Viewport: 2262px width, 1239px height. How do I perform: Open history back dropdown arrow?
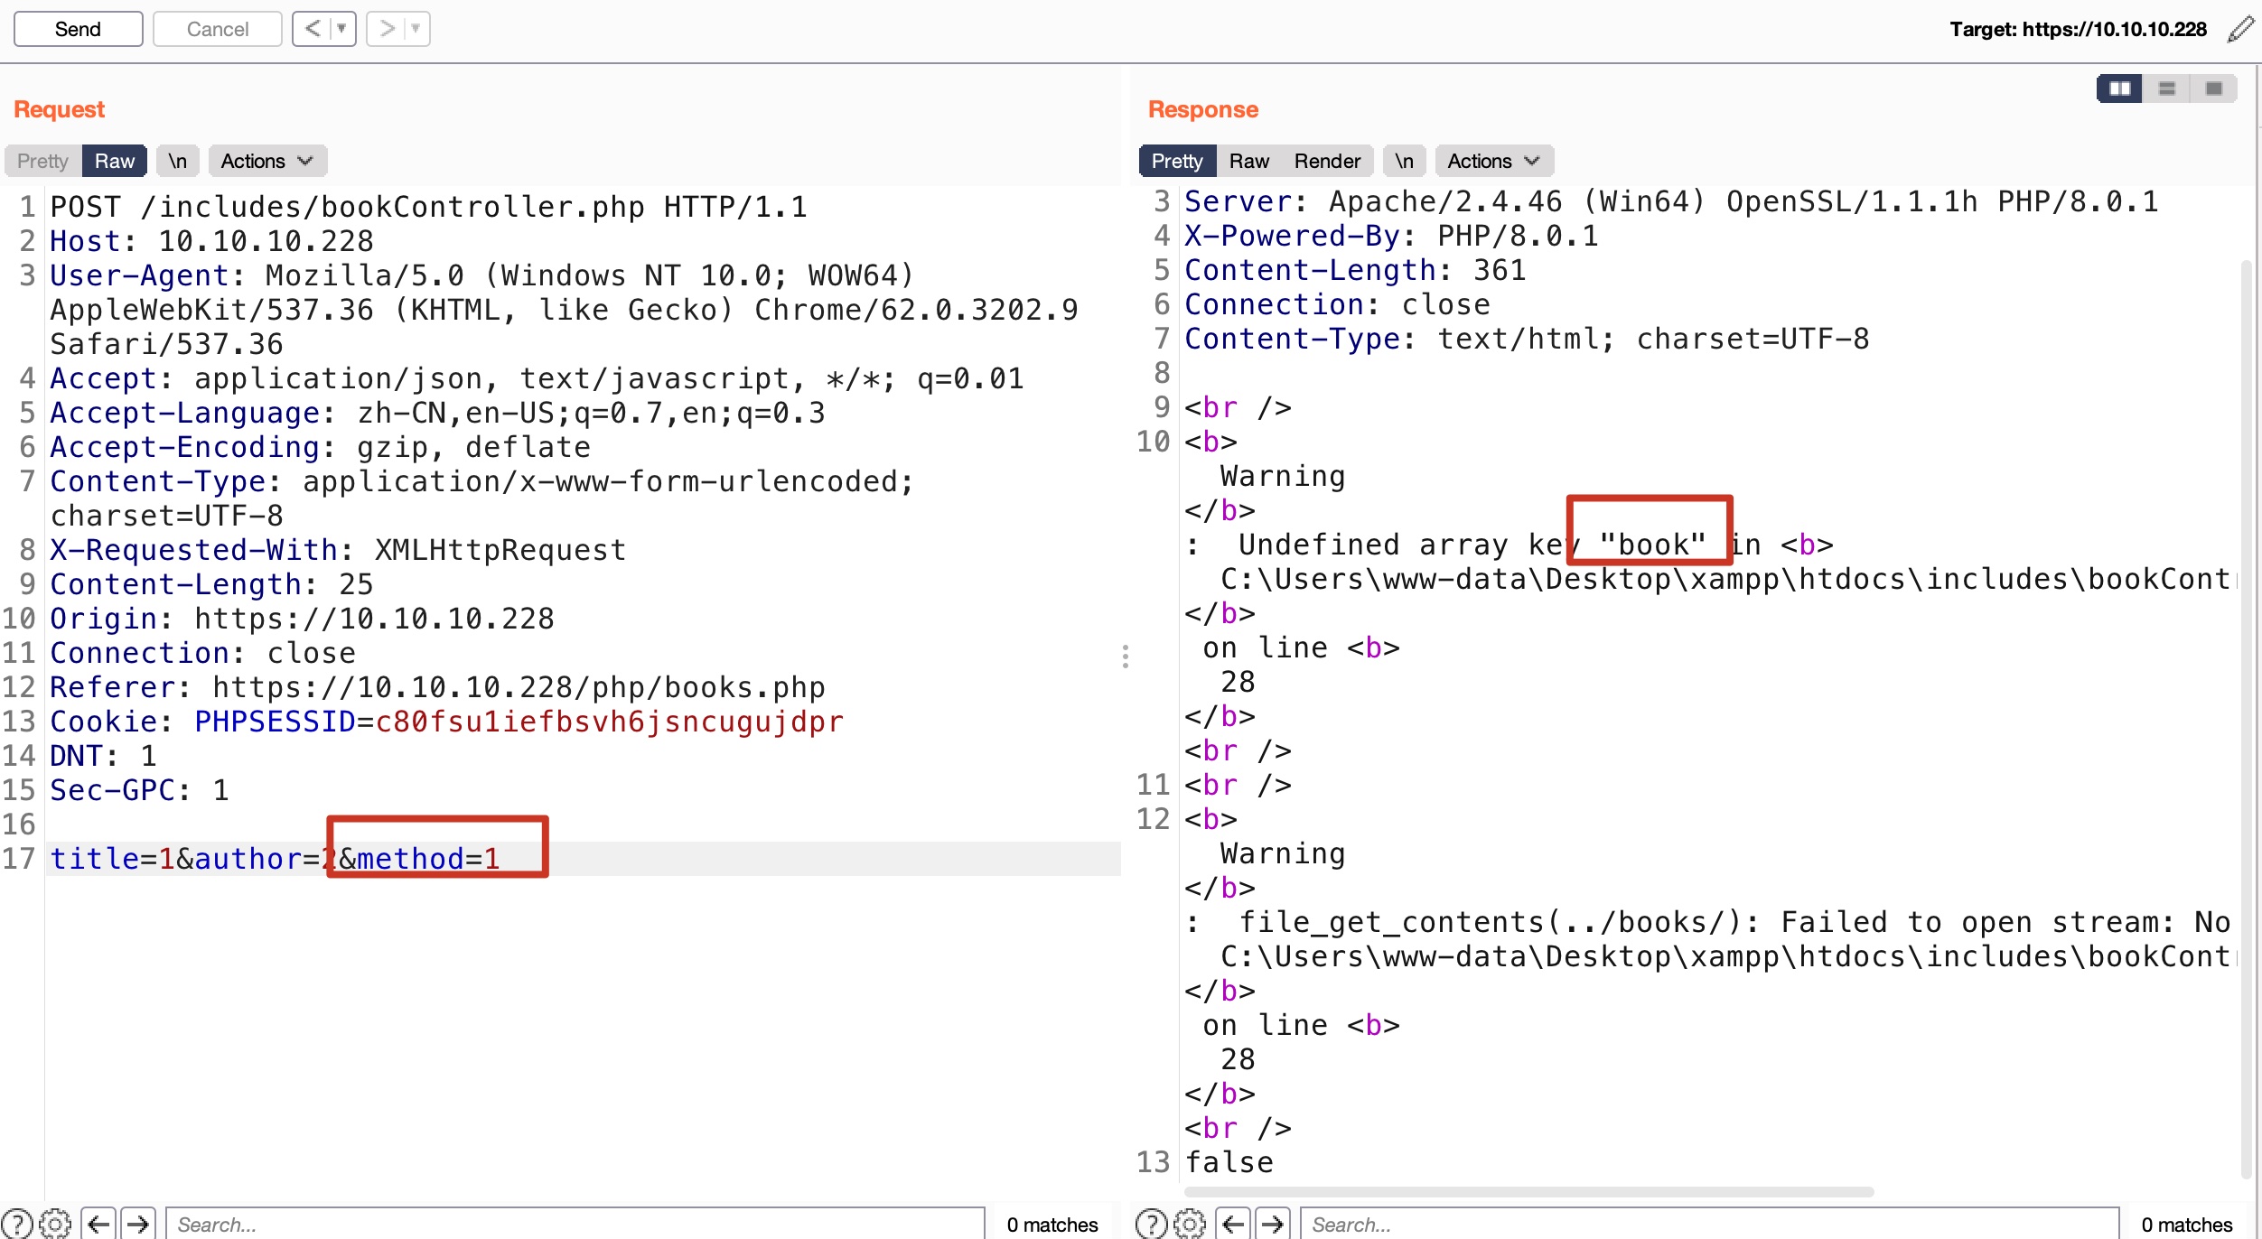coord(342,29)
